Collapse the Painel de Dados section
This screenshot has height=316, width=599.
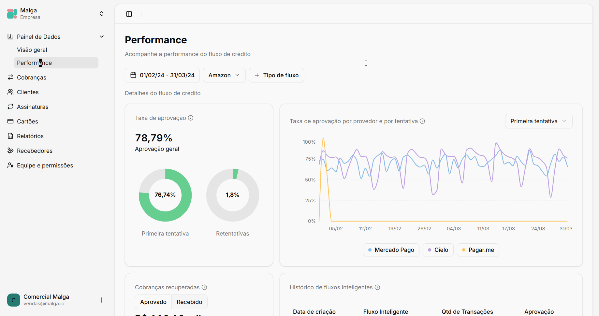[102, 36]
